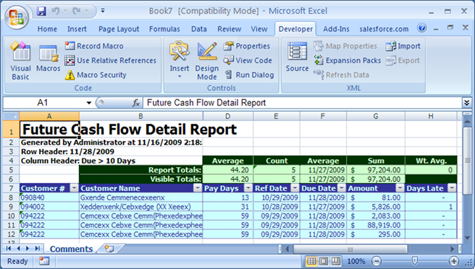Switch to Normal view
Image resolution: width=475 pixels, height=269 pixels.
click(x=311, y=261)
